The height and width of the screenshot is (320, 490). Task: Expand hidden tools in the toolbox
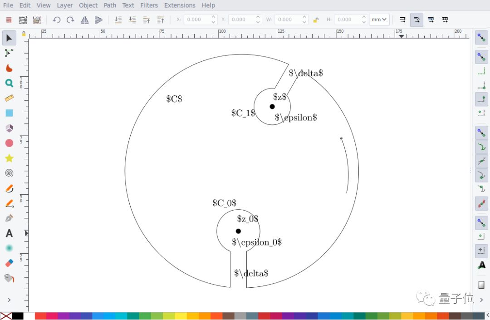pyautogui.click(x=9, y=300)
